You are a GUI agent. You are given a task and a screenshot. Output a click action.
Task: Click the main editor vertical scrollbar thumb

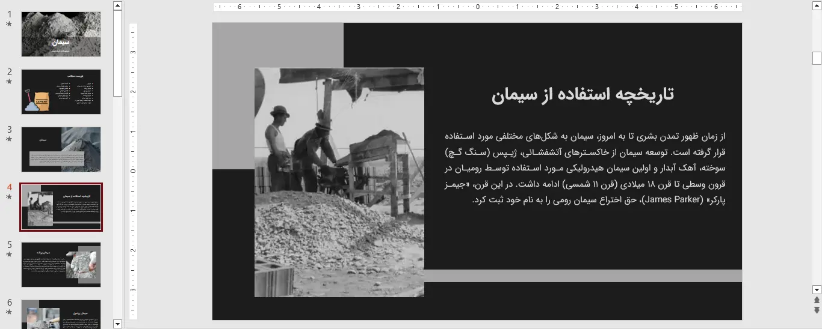point(817,58)
